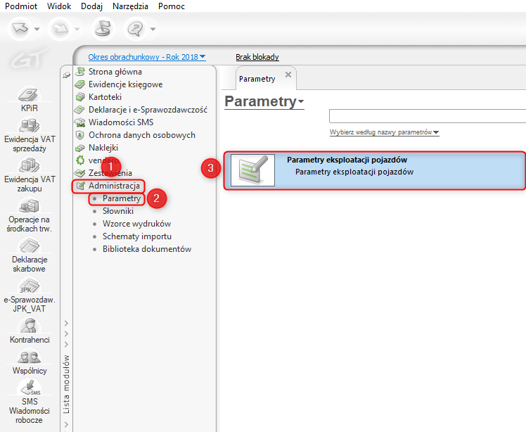
Task: Open Biblioteka dokumentów under Administracja
Action: click(147, 249)
